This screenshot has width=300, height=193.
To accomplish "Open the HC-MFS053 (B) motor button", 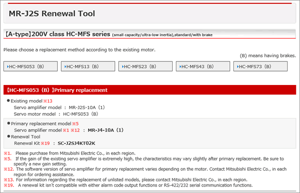I will (x=30, y=66).
